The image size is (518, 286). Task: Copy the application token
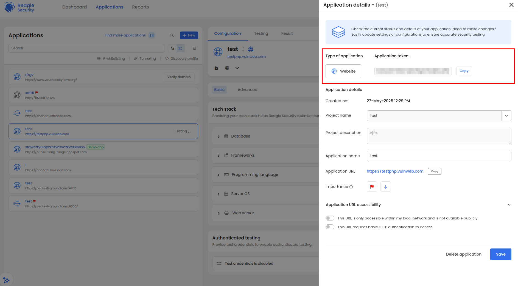[464, 71]
